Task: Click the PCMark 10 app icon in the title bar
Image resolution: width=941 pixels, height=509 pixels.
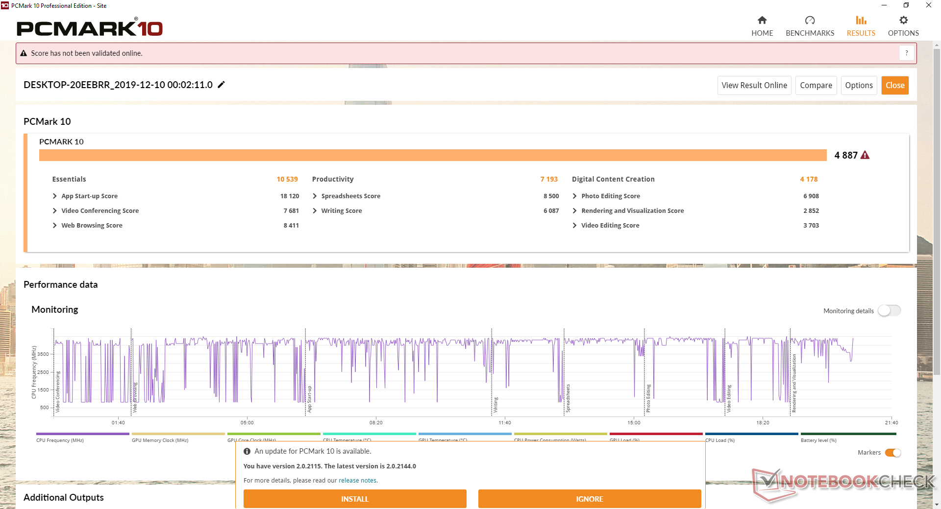Action: [5, 5]
